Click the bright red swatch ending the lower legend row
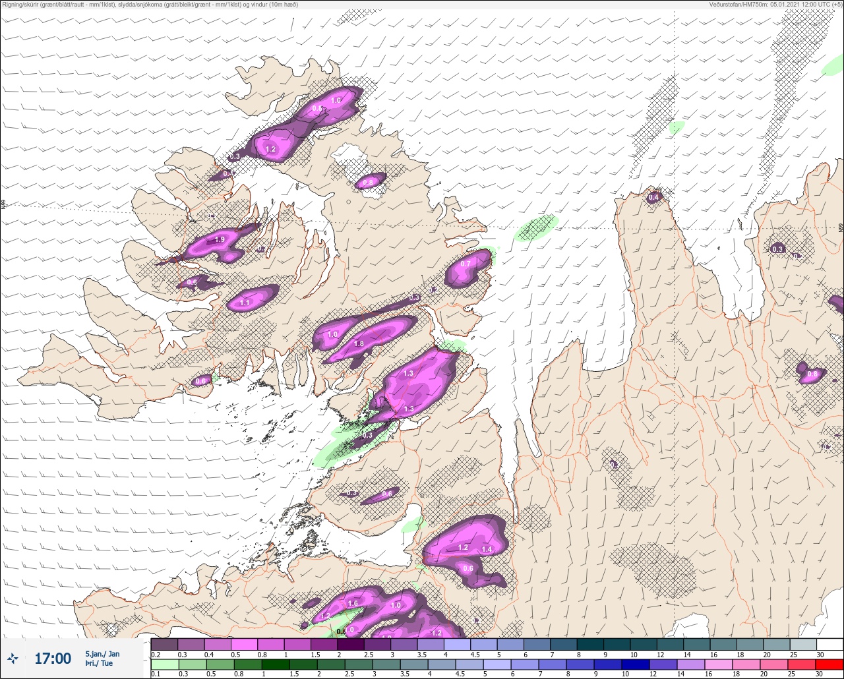 tap(829, 663)
